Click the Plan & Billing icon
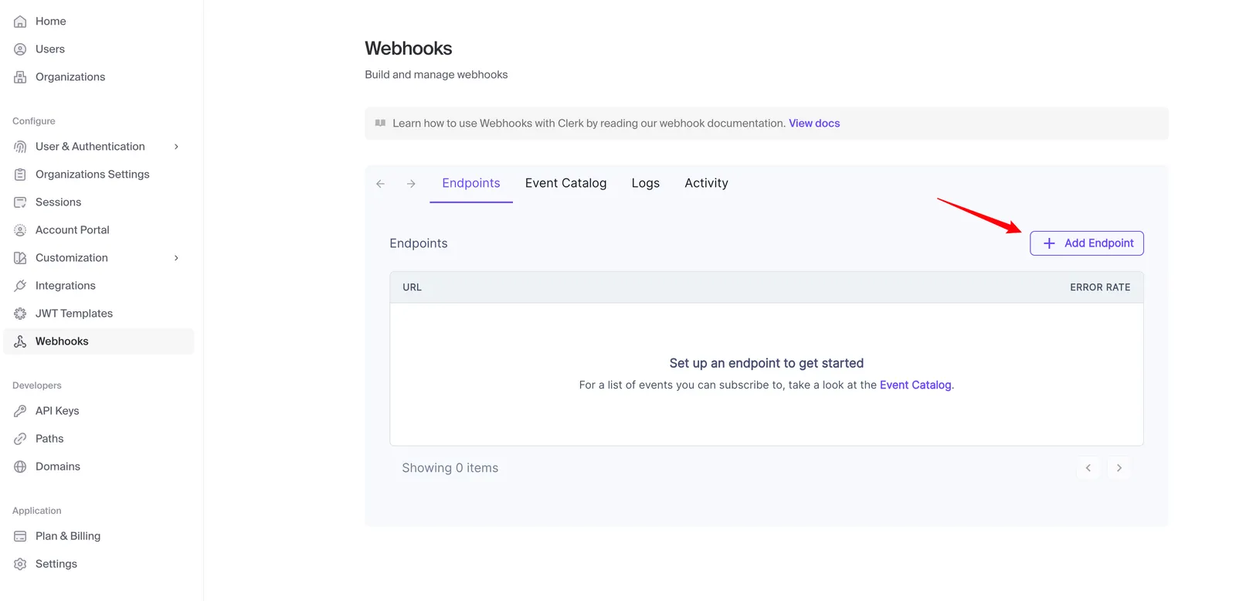The width and height of the screenshot is (1236, 601). click(19, 535)
